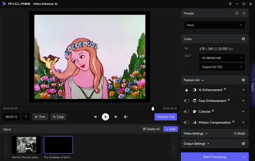Click Start Processing button
Viewport: 255px width, 161px height.
click(x=210, y=157)
